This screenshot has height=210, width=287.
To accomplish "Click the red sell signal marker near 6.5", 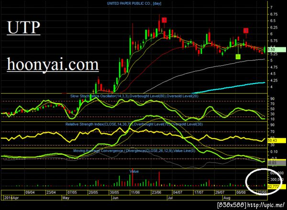I will [x=164, y=20].
